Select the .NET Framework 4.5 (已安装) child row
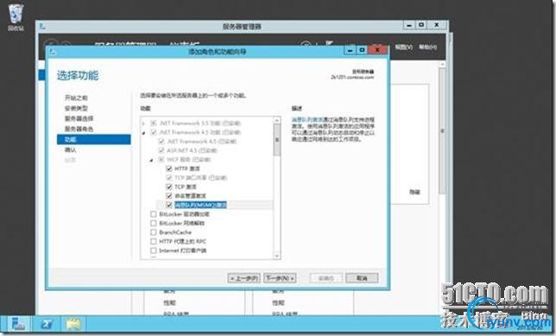The height and width of the screenshot is (336, 556). click(202, 142)
